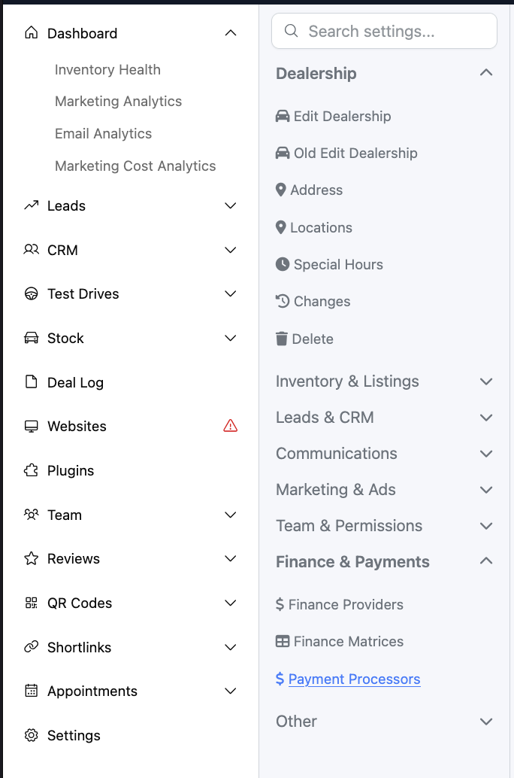The height and width of the screenshot is (778, 514).
Task: Expand the Inventory & Listings settings group
Action: click(x=486, y=381)
